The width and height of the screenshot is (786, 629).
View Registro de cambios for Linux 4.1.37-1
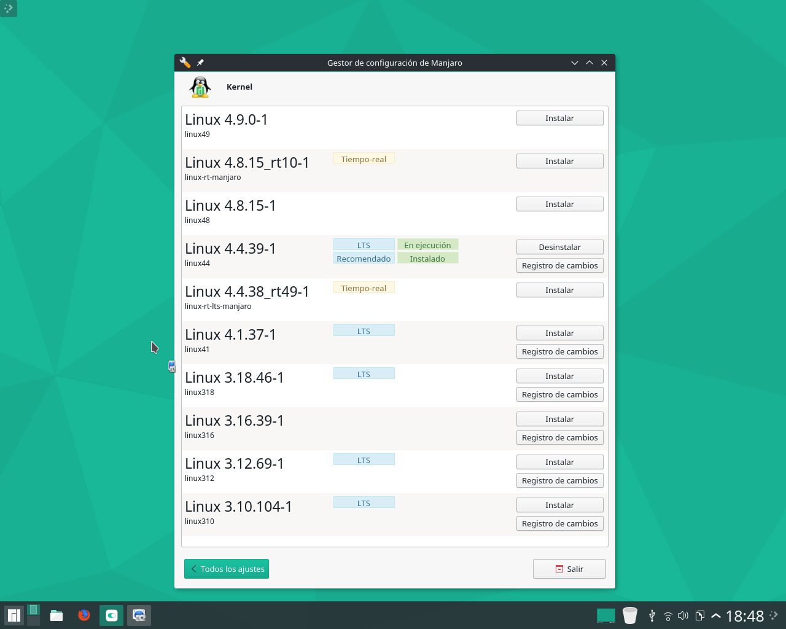pos(560,351)
